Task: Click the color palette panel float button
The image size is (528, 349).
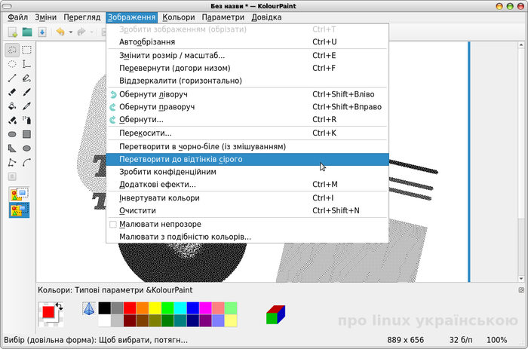Action: (x=521, y=290)
